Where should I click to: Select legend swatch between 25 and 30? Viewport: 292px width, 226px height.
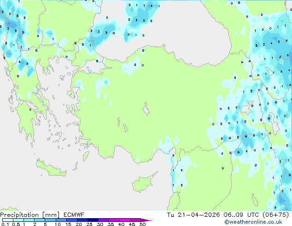click(93, 220)
